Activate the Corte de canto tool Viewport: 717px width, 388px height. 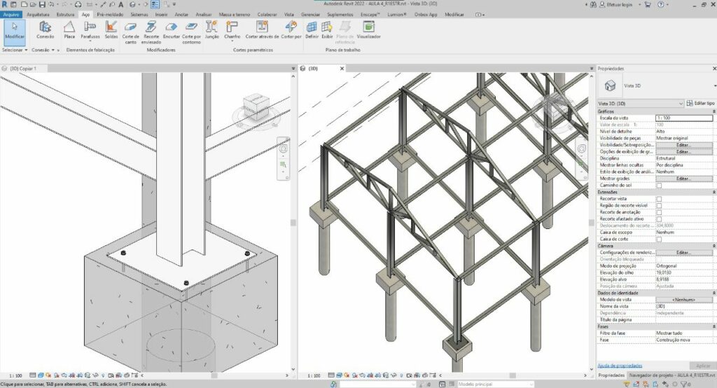[130, 32]
